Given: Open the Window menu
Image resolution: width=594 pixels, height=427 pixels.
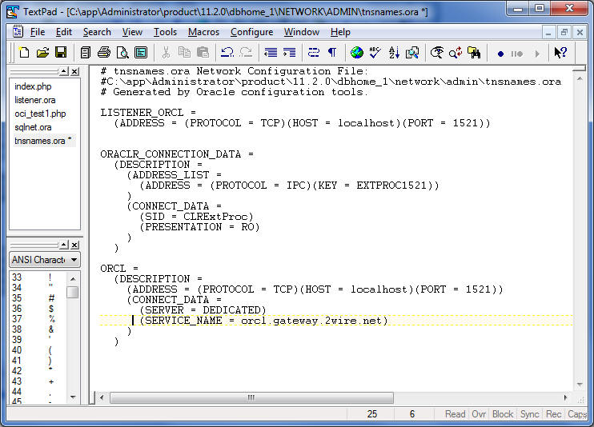Looking at the screenshot, I should click(302, 32).
